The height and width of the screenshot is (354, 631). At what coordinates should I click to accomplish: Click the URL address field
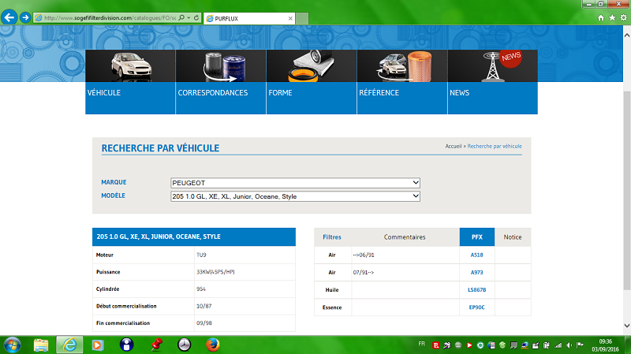coord(110,17)
